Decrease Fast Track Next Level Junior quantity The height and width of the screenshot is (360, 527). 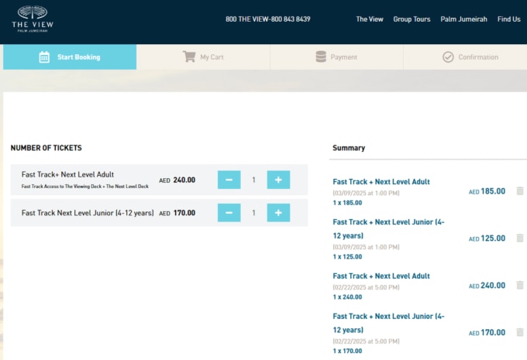coord(229,213)
